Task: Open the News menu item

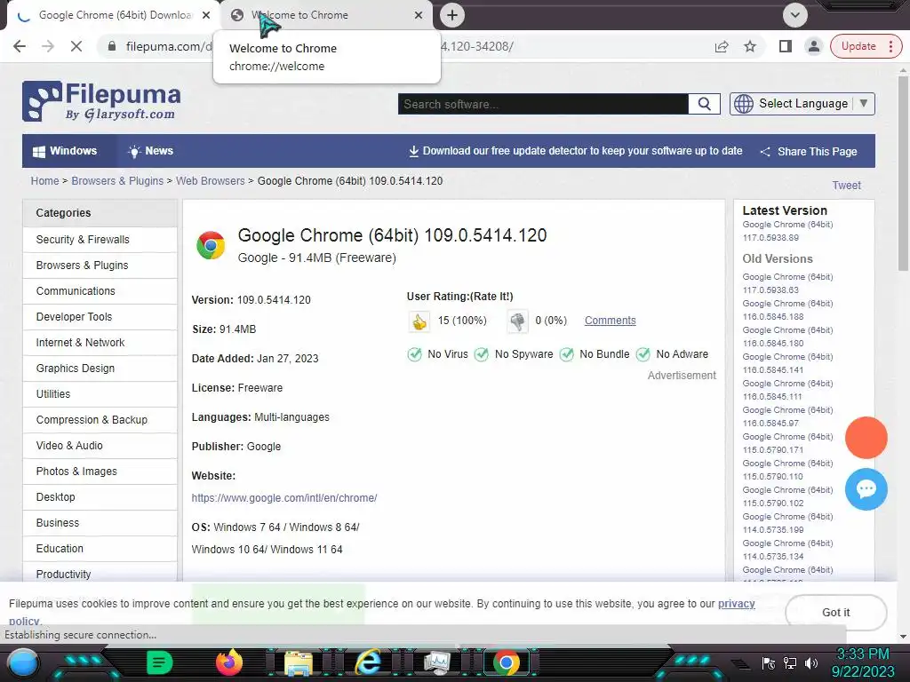Action: (150, 151)
